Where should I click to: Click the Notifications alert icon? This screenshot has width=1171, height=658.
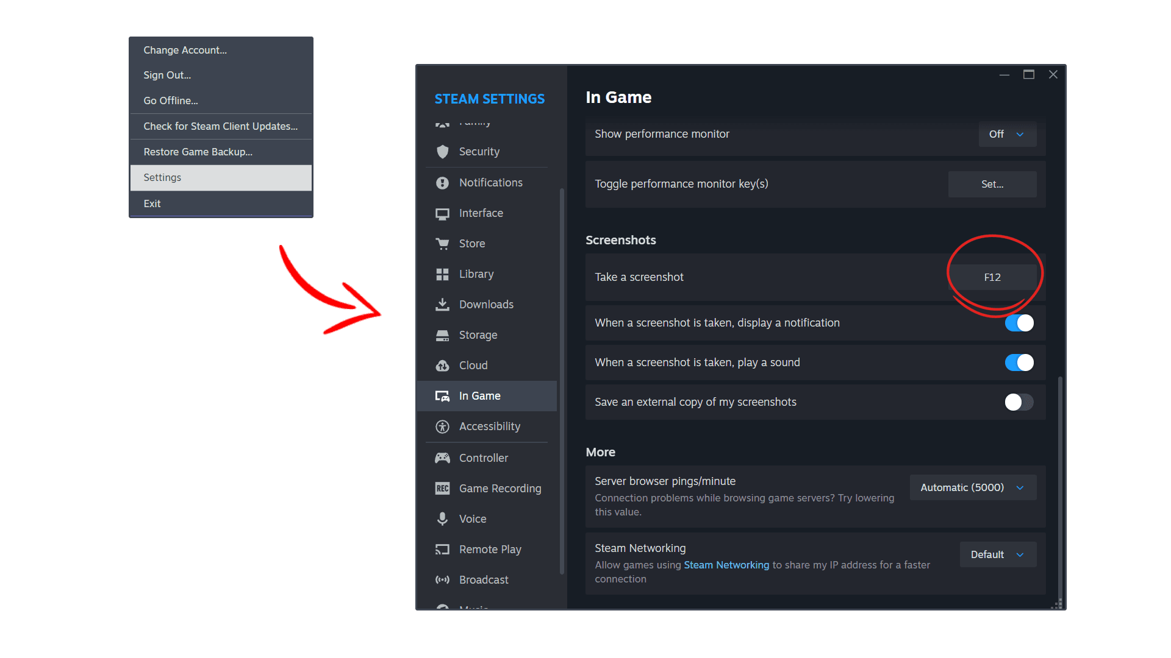443,183
